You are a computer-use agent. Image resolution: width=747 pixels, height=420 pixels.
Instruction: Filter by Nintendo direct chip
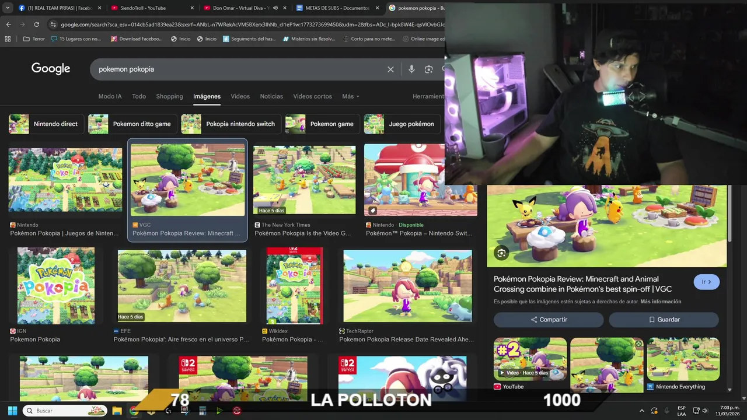click(x=47, y=124)
